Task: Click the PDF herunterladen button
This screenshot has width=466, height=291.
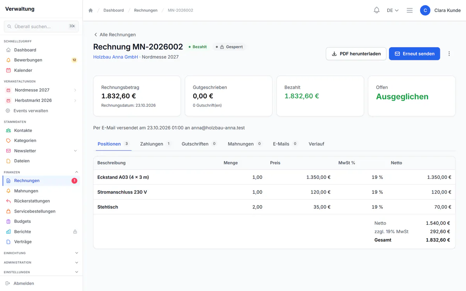Action: tap(356, 54)
